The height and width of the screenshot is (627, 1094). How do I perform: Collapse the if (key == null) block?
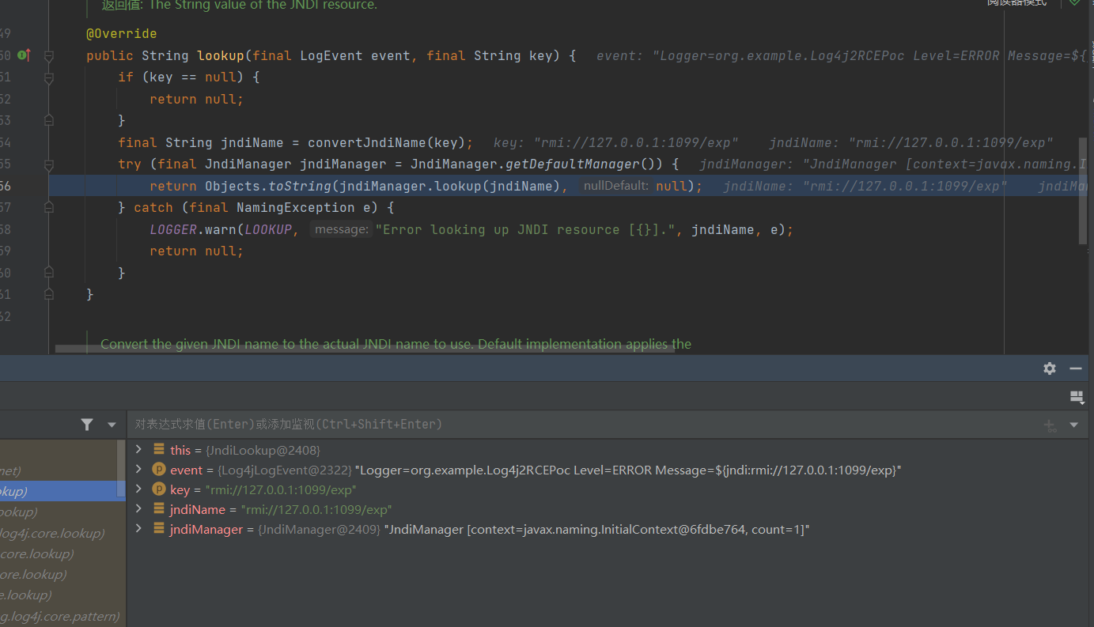[48, 77]
